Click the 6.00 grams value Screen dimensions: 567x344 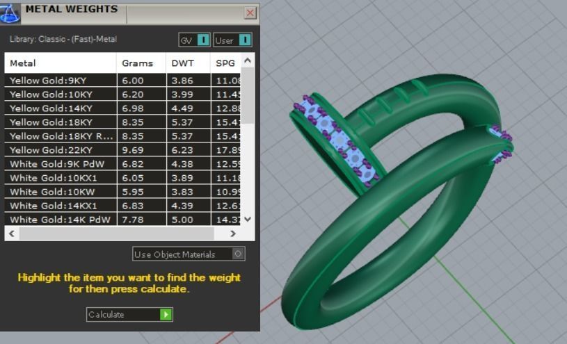pyautogui.click(x=133, y=81)
